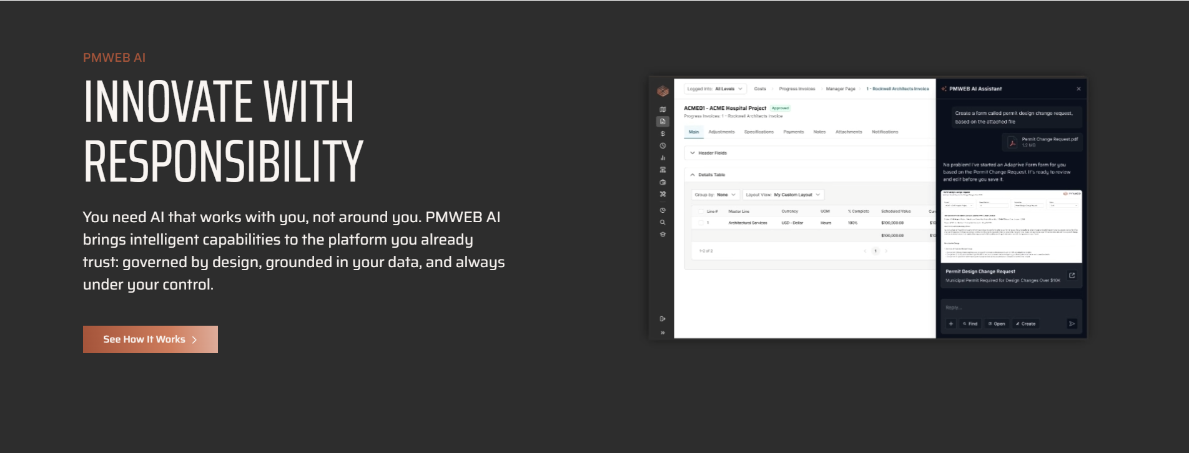
Task: Click the sparkle icon beside PMWEB AI Assistant
Action: click(x=944, y=89)
